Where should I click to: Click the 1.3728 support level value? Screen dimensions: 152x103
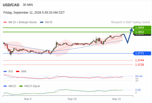pyautogui.click(x=139, y=65)
